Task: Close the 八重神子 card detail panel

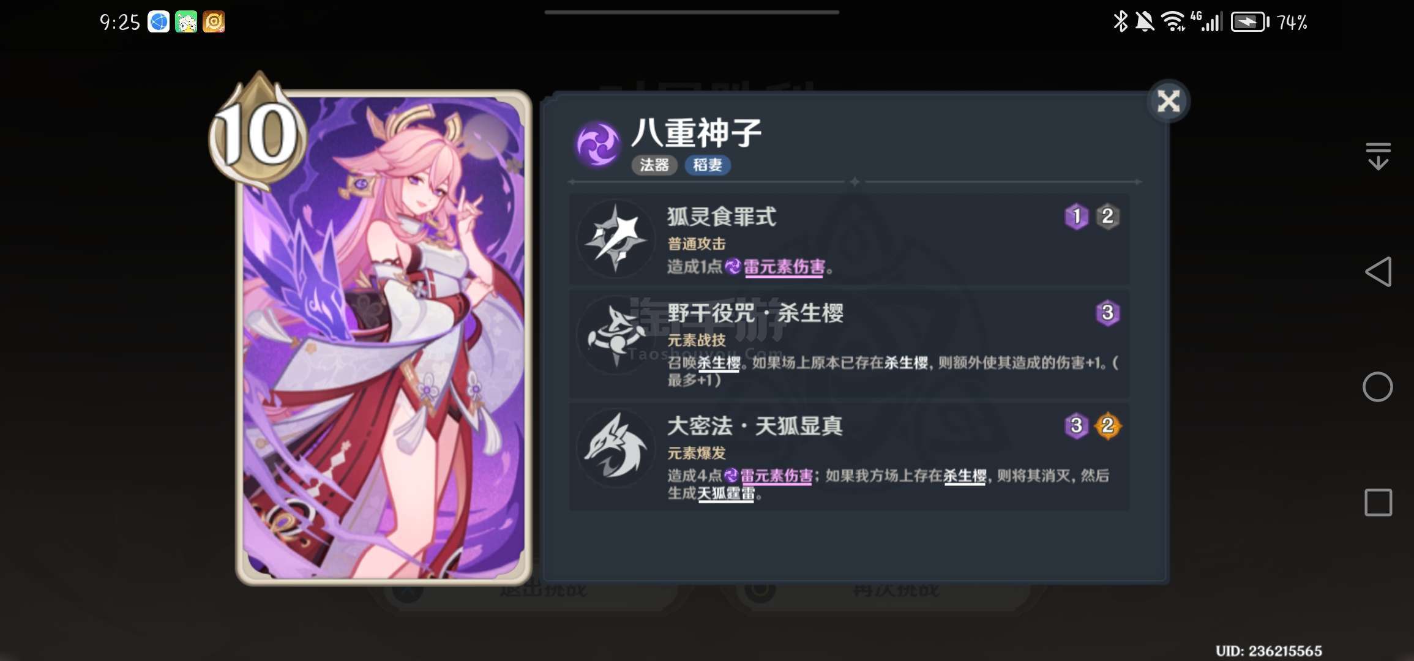Action: [x=1168, y=101]
